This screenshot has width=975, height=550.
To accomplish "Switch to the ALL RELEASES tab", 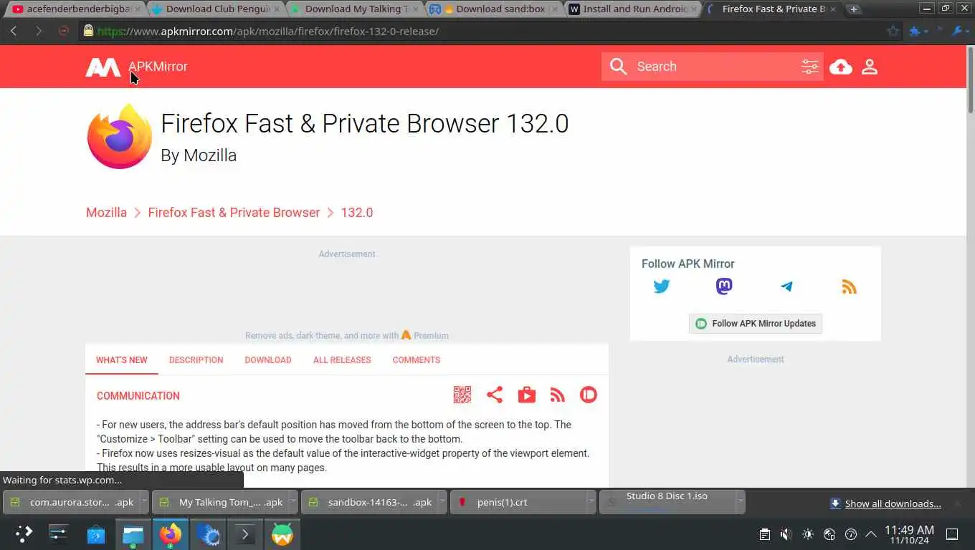I will (x=342, y=360).
